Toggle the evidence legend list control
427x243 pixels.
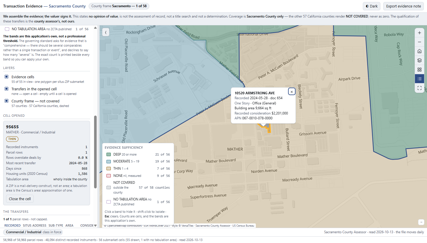click(x=420, y=79)
